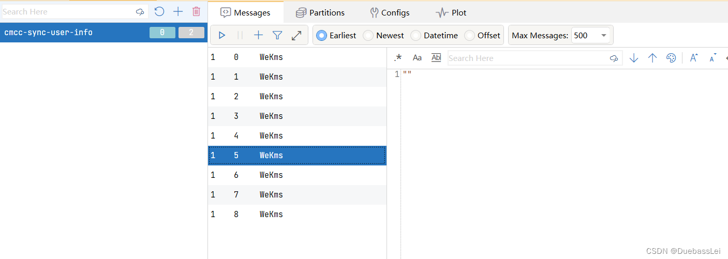Viewport: 728px width, 259px height.
Task: Toggle match case (Aa) option
Action: click(x=417, y=58)
